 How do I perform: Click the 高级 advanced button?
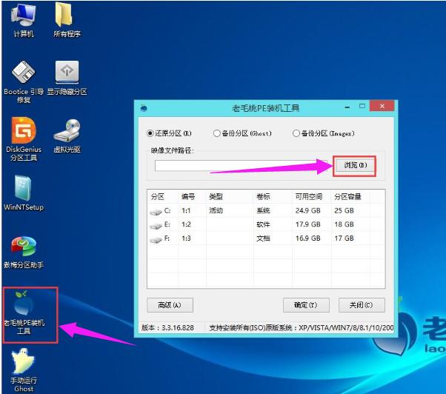pyautogui.click(x=170, y=305)
